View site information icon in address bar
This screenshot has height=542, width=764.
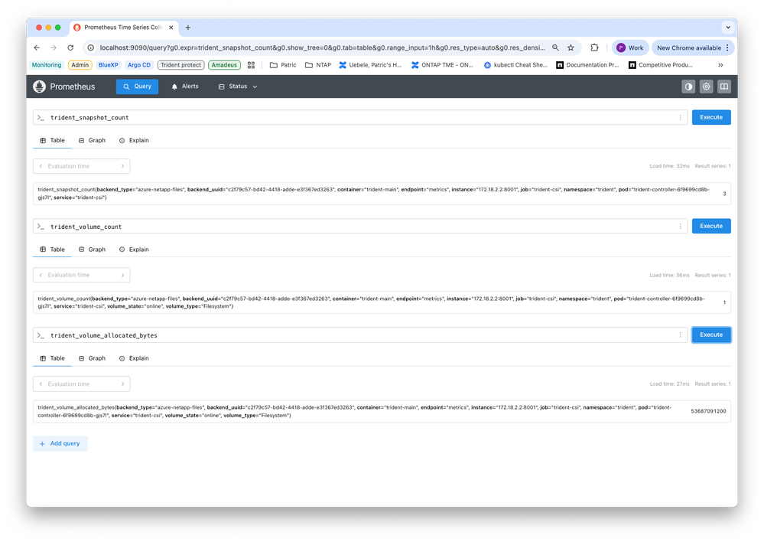(x=91, y=47)
